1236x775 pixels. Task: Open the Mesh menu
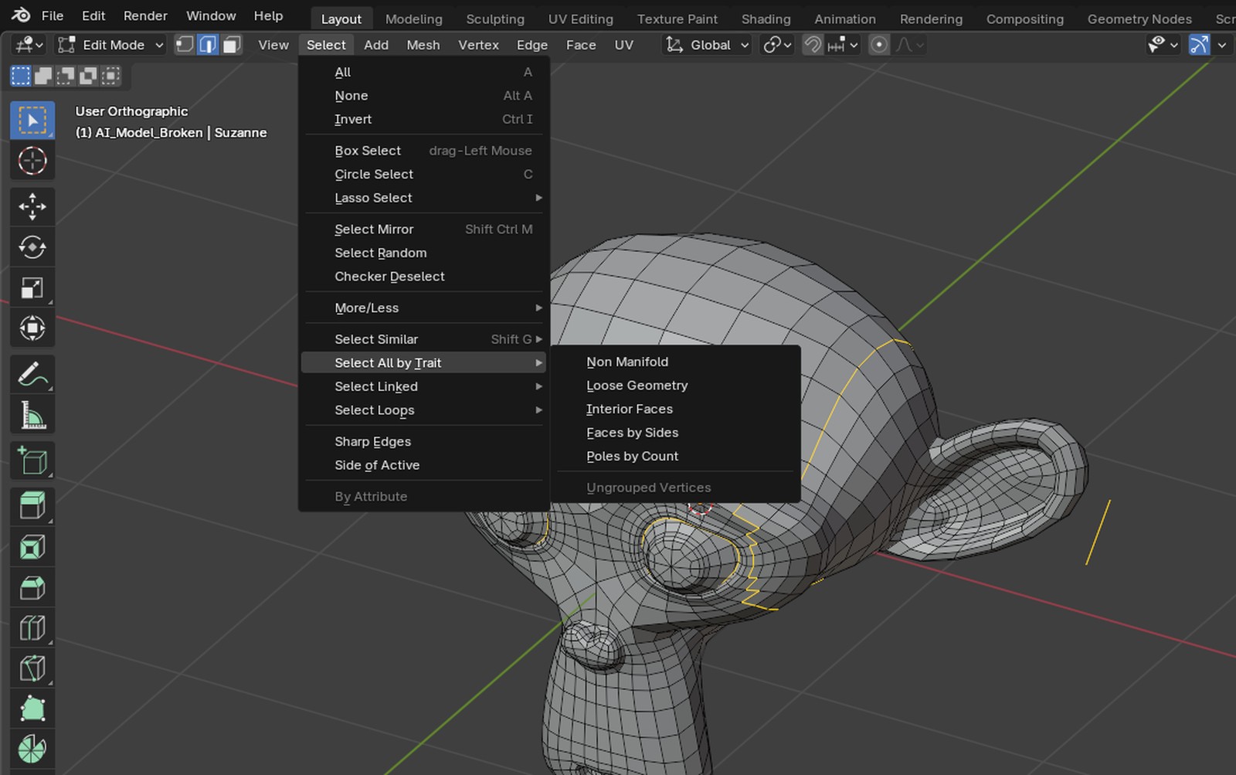point(423,45)
